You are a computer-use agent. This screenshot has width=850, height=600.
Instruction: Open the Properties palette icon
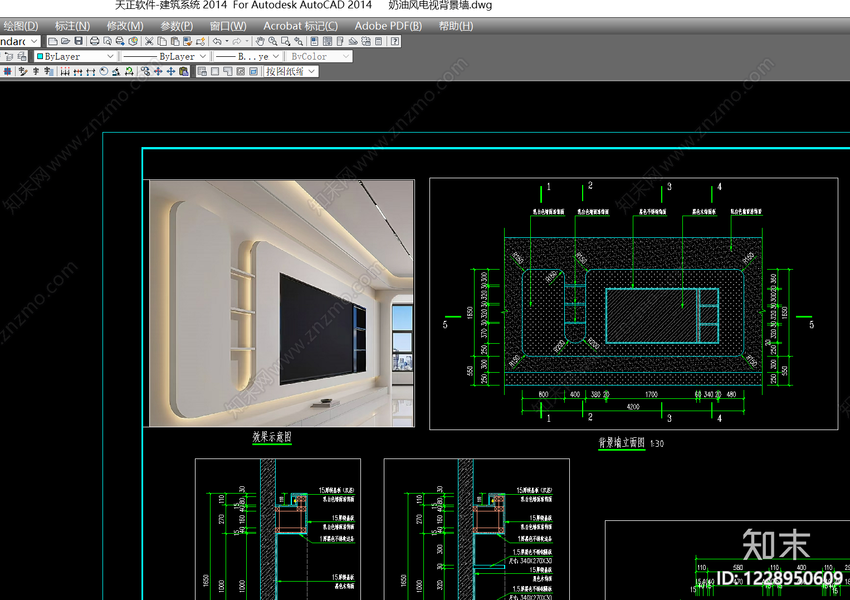(314, 41)
